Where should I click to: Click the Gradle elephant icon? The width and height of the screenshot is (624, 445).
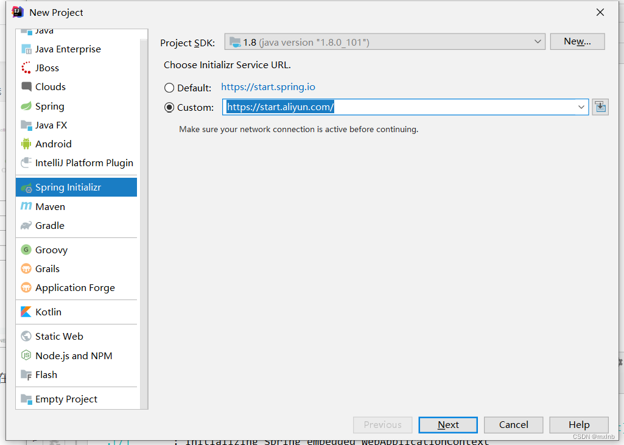pyautogui.click(x=26, y=225)
